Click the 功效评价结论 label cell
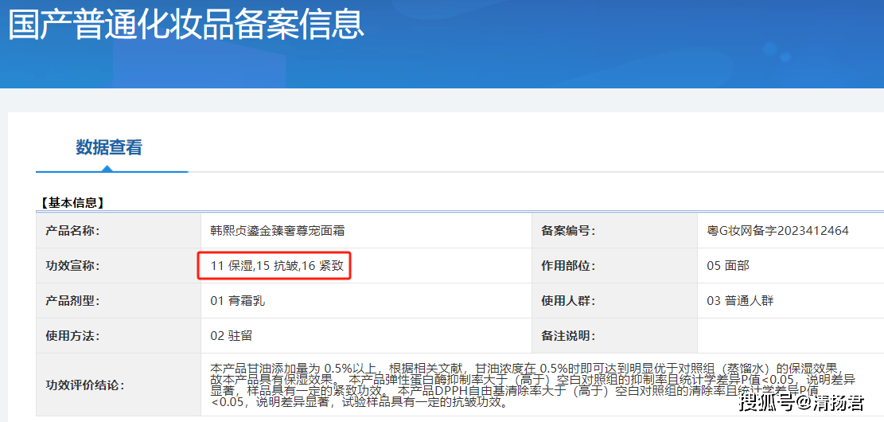Viewport: 884px width, 422px height. (x=119, y=385)
